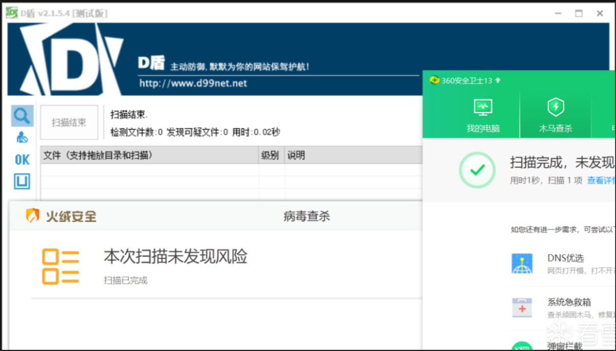Click the 木马查杀 shield icon

pos(555,107)
